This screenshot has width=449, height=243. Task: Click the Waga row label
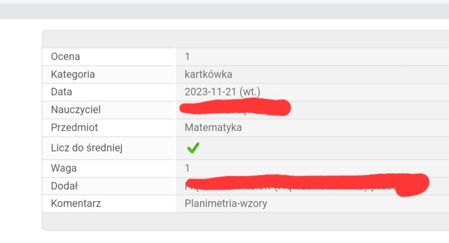[x=64, y=168]
